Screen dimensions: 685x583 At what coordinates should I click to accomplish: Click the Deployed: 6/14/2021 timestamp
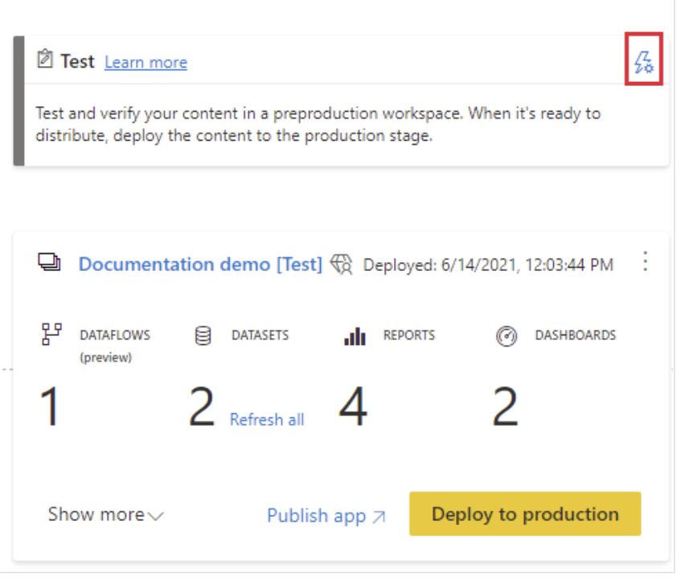488,265
